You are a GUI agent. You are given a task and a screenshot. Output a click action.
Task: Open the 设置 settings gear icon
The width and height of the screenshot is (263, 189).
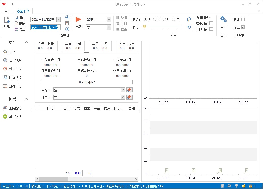(x=223, y=19)
